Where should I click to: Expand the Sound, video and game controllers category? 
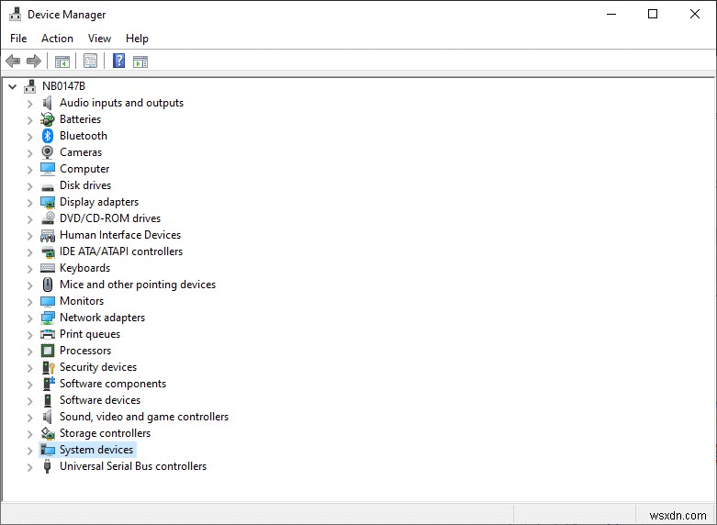[29, 418]
